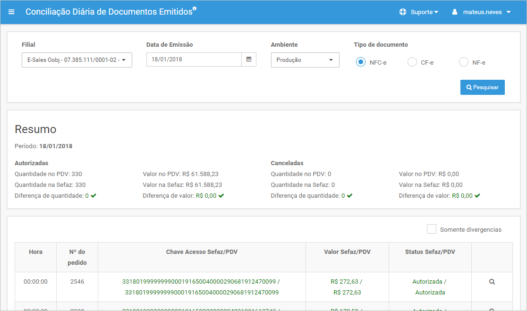The height and width of the screenshot is (311, 527).
Task: Click the user avatar icon
Action: pos(455,12)
